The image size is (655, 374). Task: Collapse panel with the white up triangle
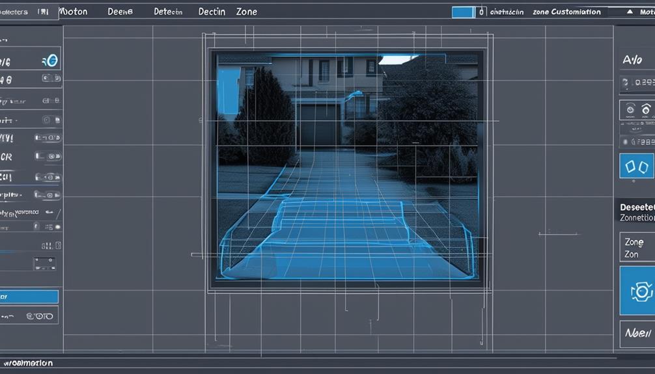630,12
